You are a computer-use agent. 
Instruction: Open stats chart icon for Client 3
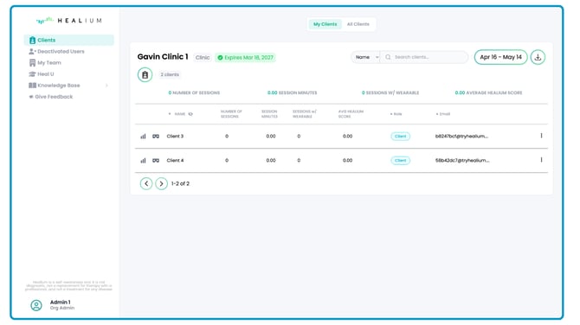(143, 137)
